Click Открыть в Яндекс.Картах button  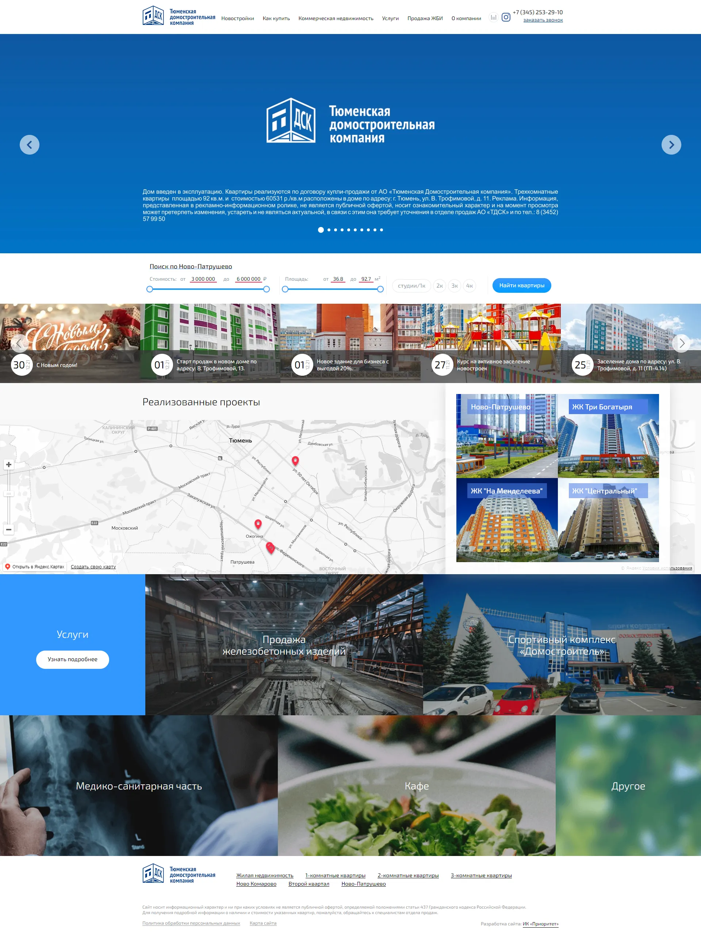(x=35, y=567)
